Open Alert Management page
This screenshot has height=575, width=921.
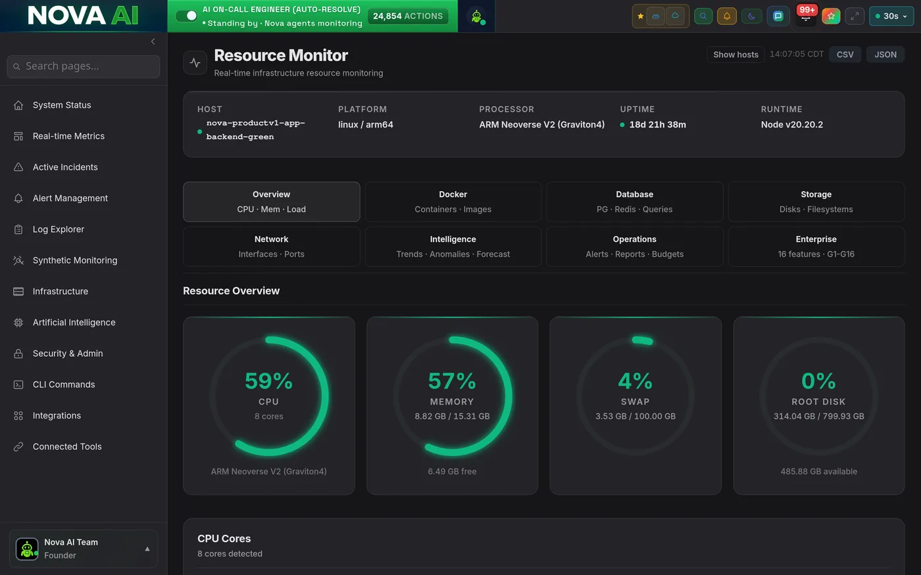tap(84, 198)
